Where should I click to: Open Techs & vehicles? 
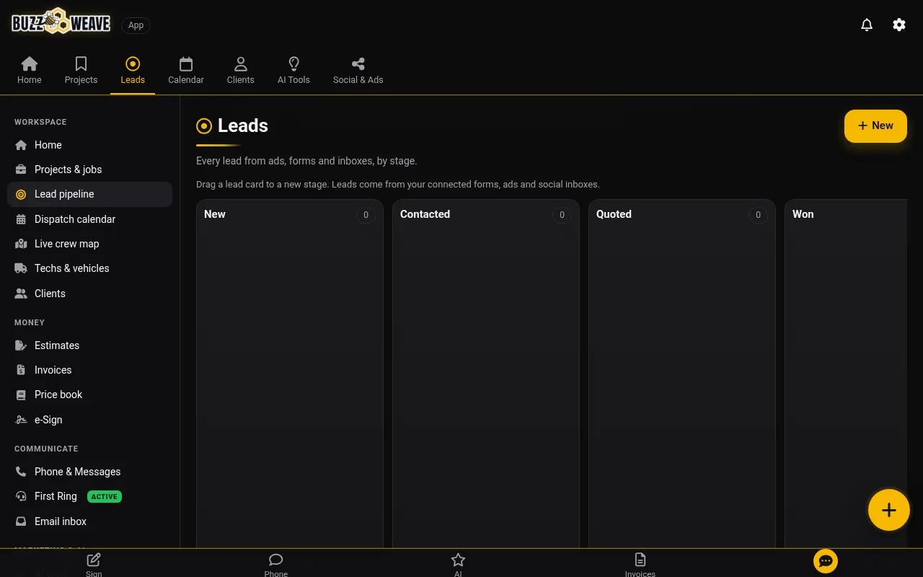click(89, 268)
